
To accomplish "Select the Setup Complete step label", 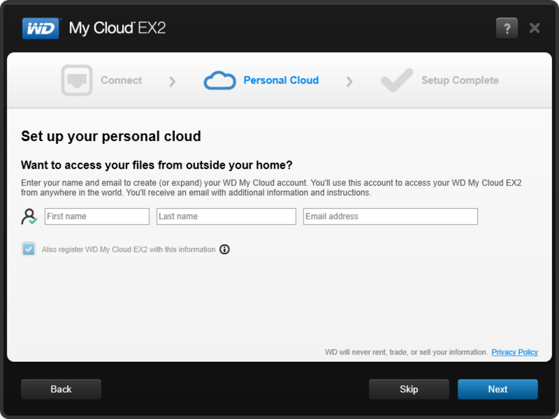I will click(x=460, y=80).
